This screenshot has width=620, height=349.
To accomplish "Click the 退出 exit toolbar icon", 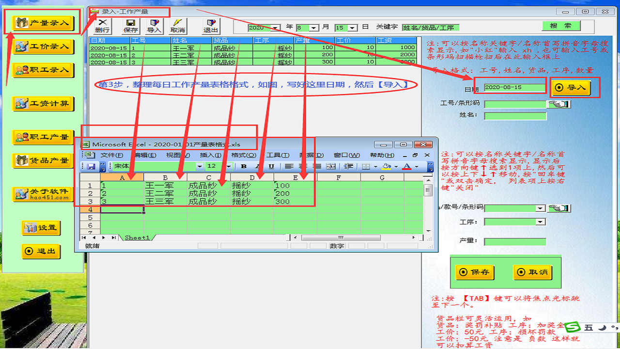I will (211, 26).
